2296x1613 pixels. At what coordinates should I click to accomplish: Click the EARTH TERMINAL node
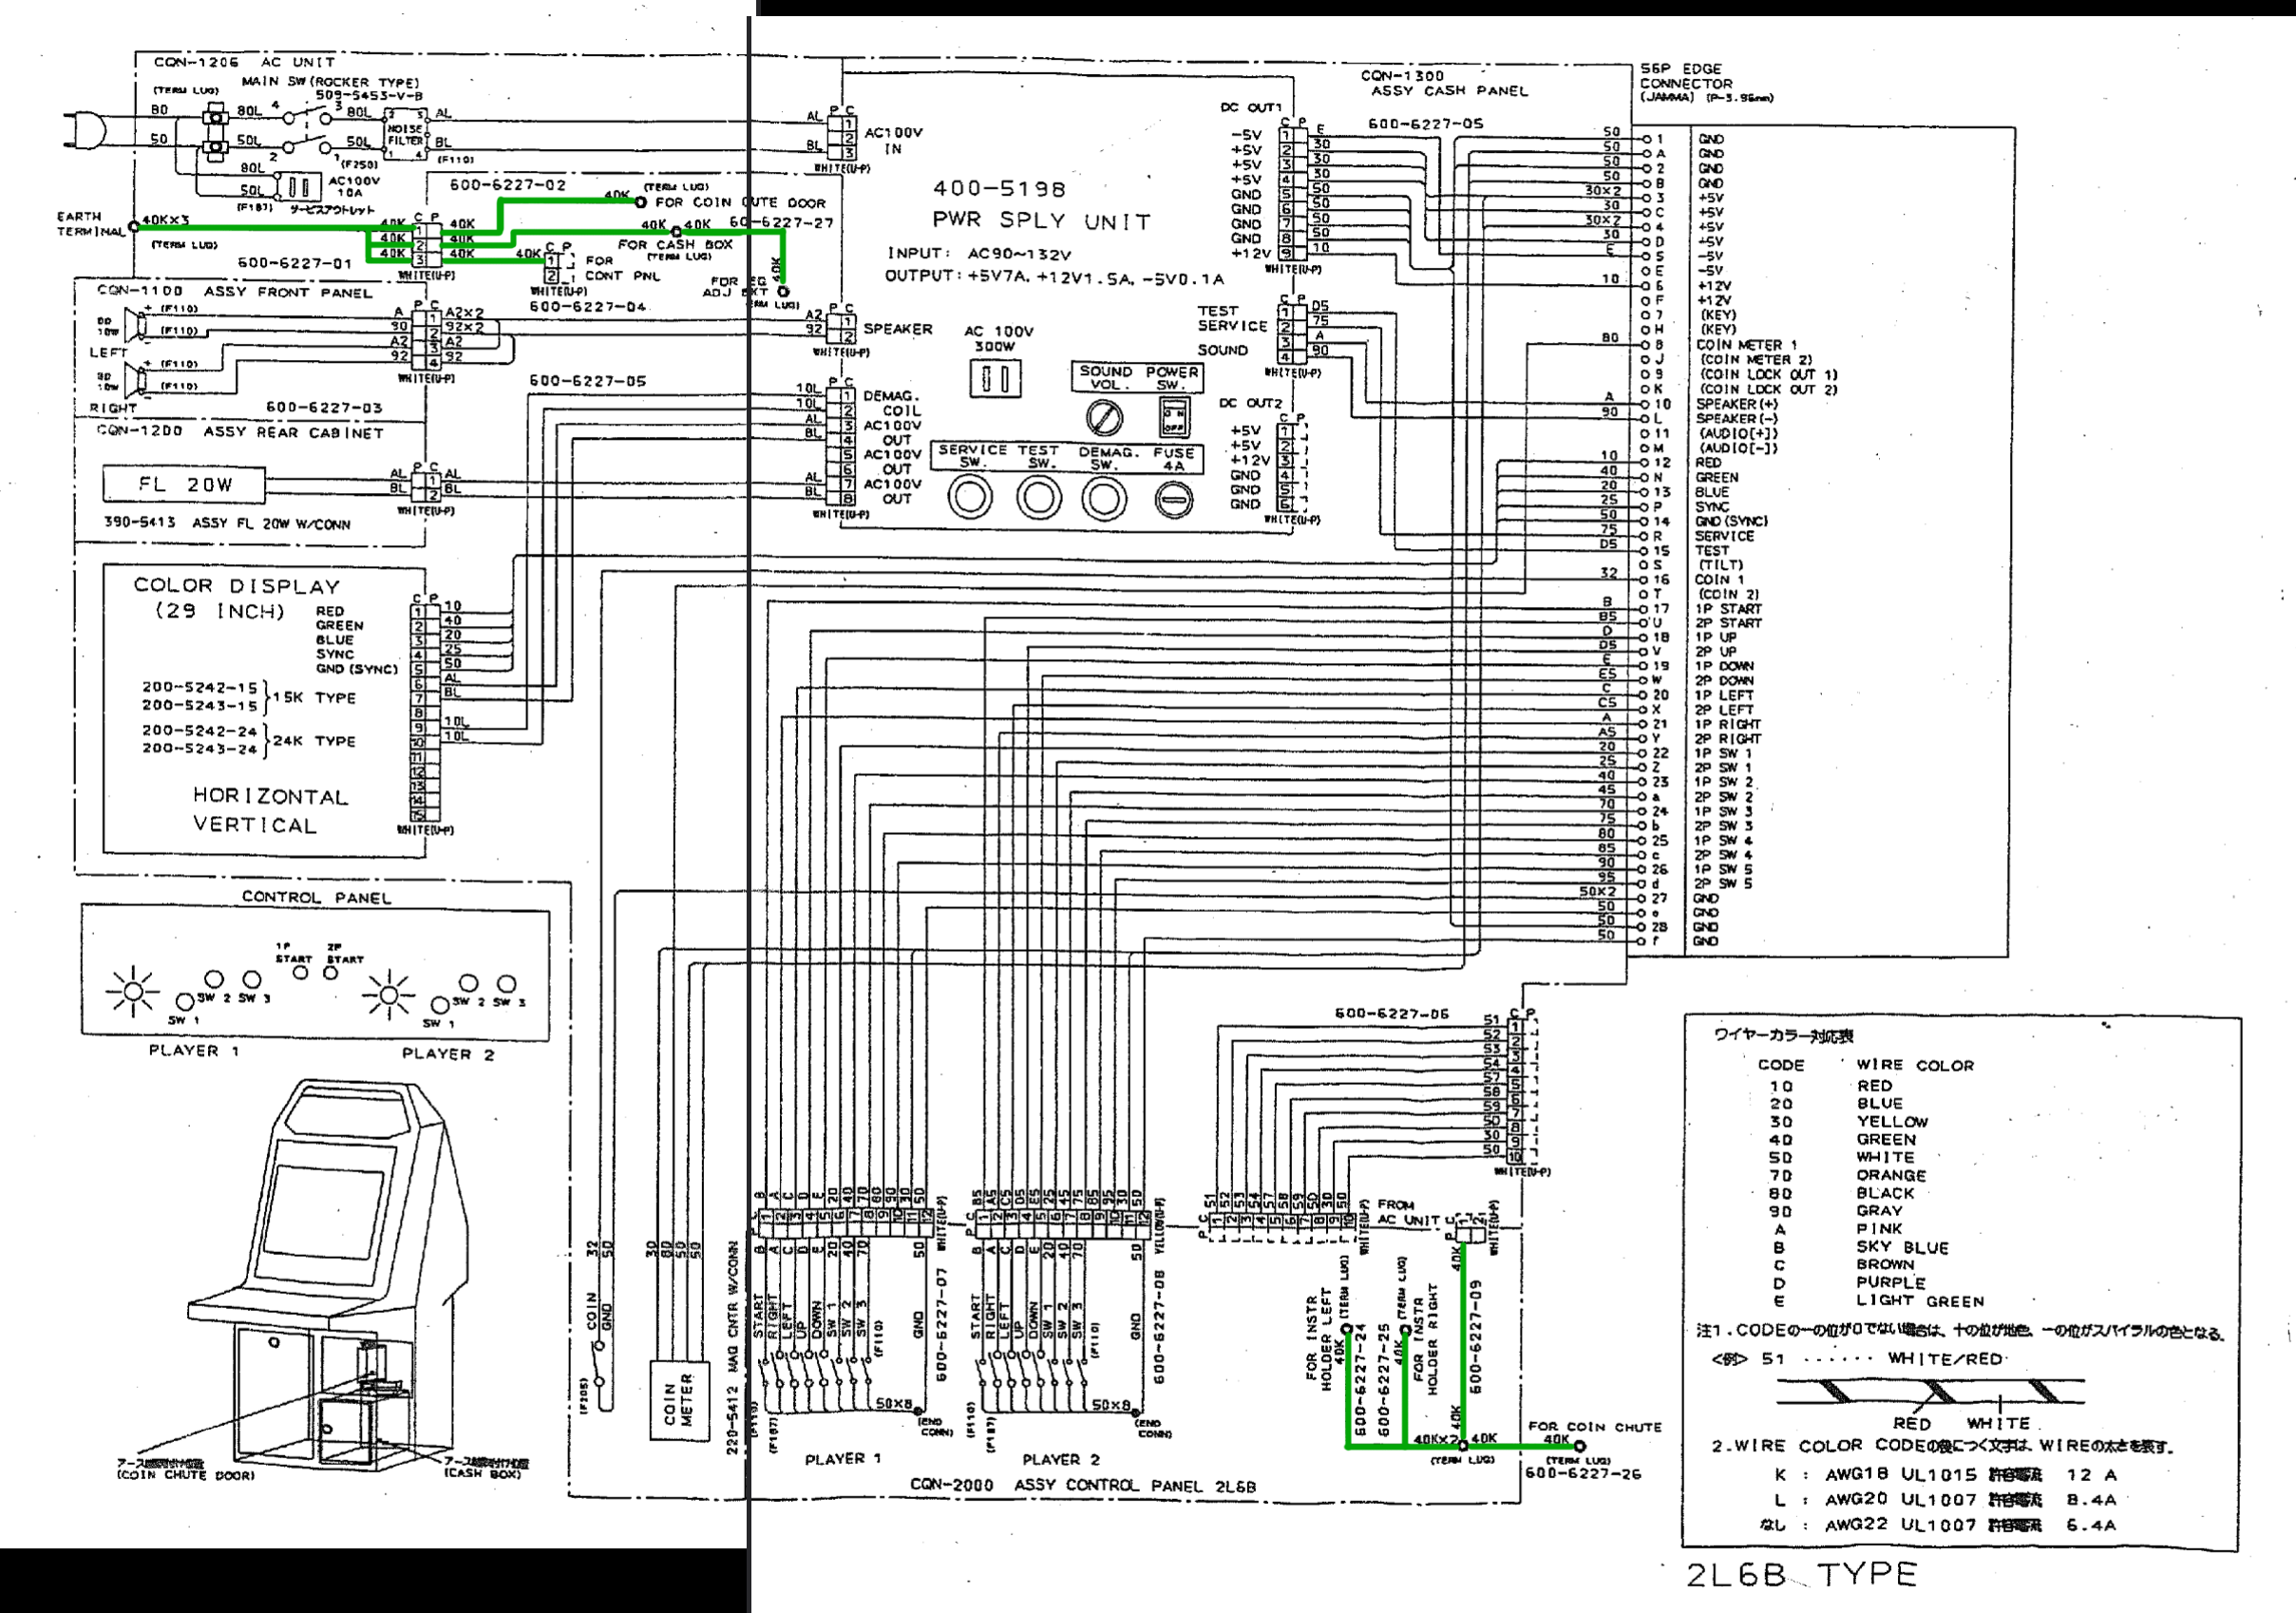click(134, 227)
